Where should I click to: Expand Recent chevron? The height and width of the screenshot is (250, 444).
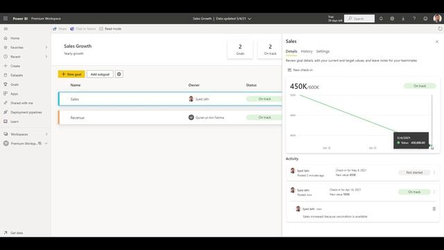point(46,57)
